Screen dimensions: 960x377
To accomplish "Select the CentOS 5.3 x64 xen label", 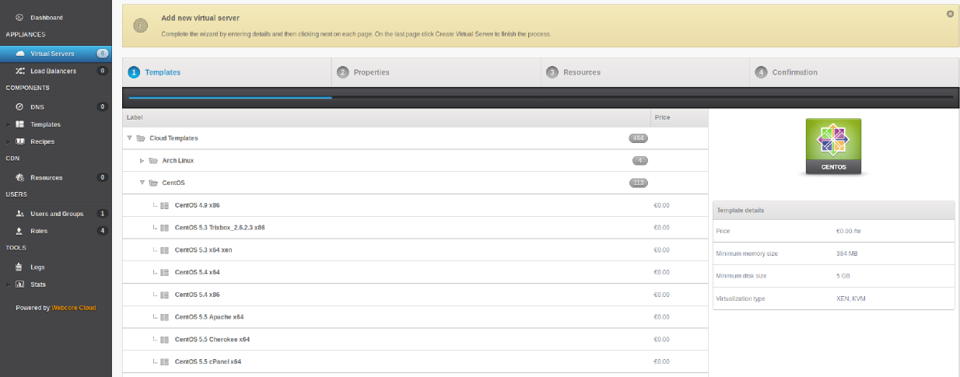I will (x=204, y=250).
